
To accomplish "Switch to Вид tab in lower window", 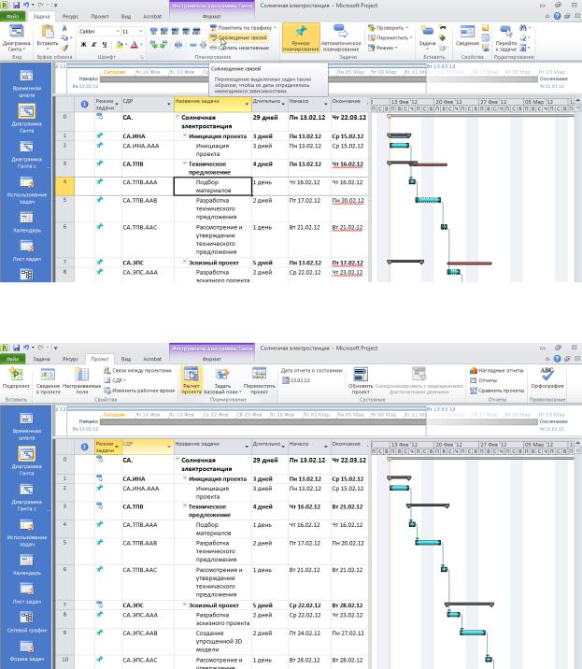I will [x=126, y=359].
